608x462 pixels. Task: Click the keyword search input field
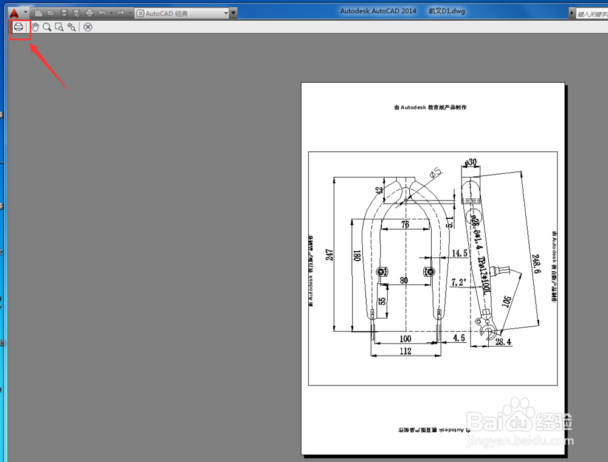click(592, 14)
